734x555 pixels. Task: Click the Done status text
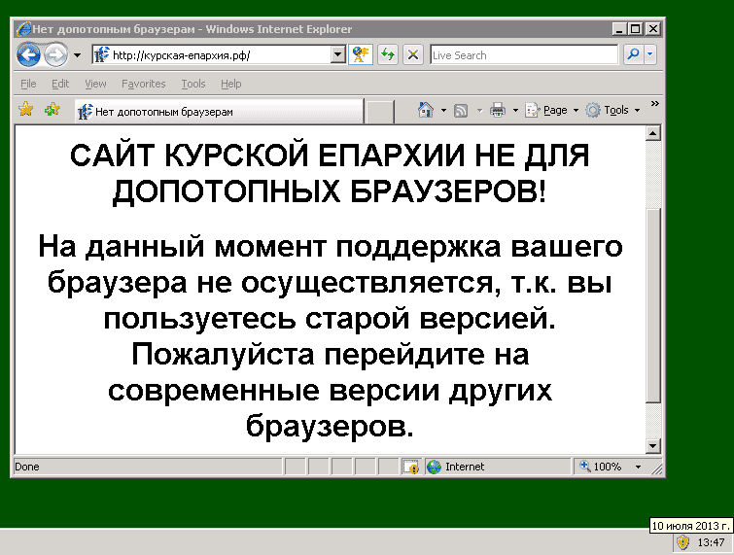(x=27, y=467)
